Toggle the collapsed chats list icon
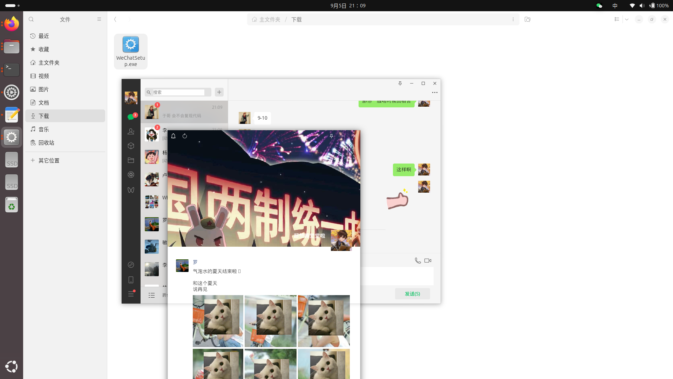This screenshot has width=673, height=379. click(151, 295)
